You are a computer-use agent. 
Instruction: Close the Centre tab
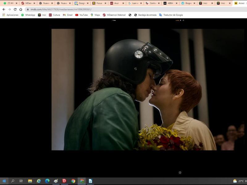click(x=159, y=3)
